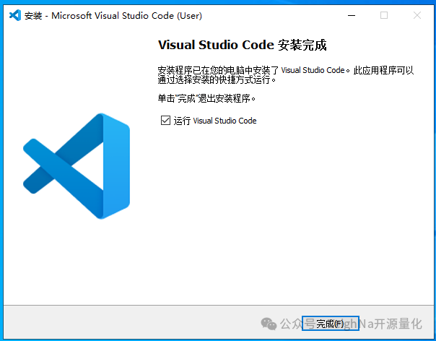
Task: Click the Finish button 完成(F)
Action: point(331,323)
